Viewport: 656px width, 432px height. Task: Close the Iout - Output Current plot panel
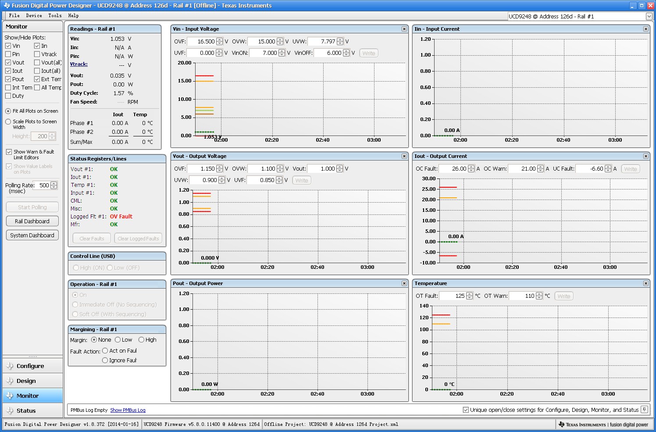(646, 156)
